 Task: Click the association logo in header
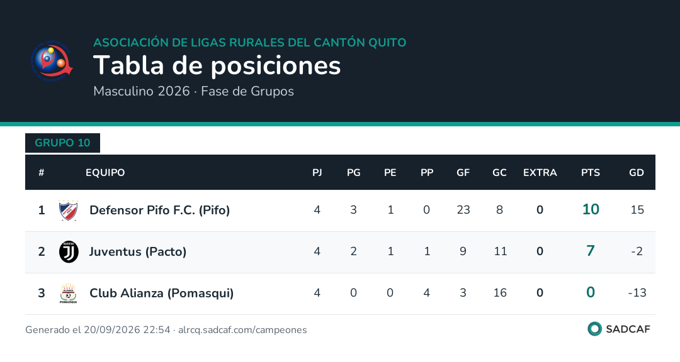pyautogui.click(x=51, y=61)
